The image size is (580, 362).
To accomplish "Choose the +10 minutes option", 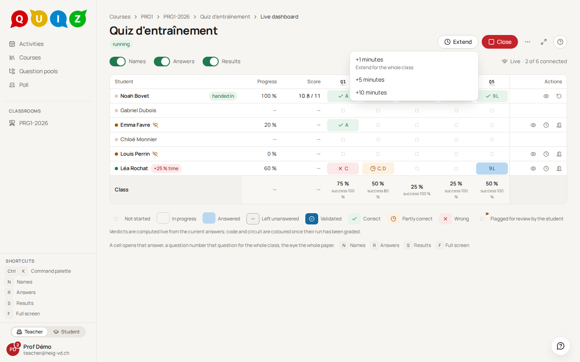I will coord(414,93).
